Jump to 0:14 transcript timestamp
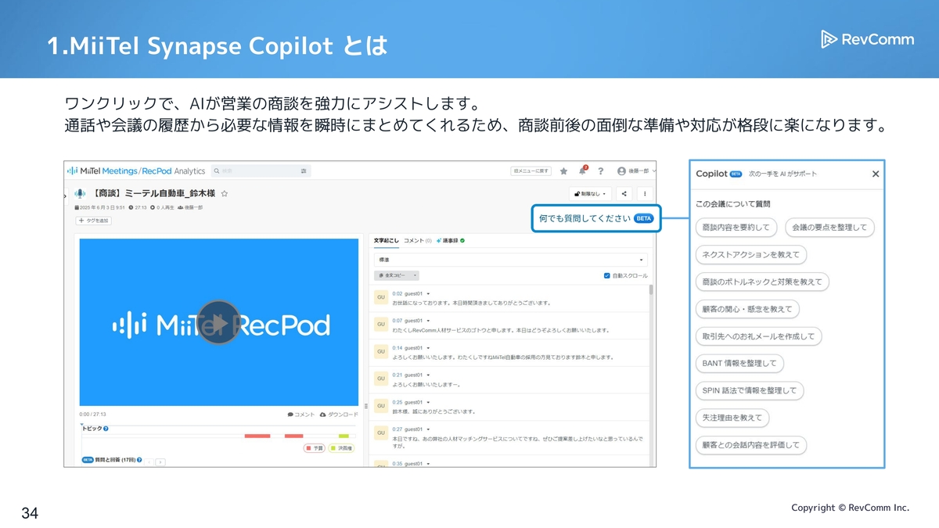Viewport: 939px width, 528px height. pyautogui.click(x=397, y=347)
